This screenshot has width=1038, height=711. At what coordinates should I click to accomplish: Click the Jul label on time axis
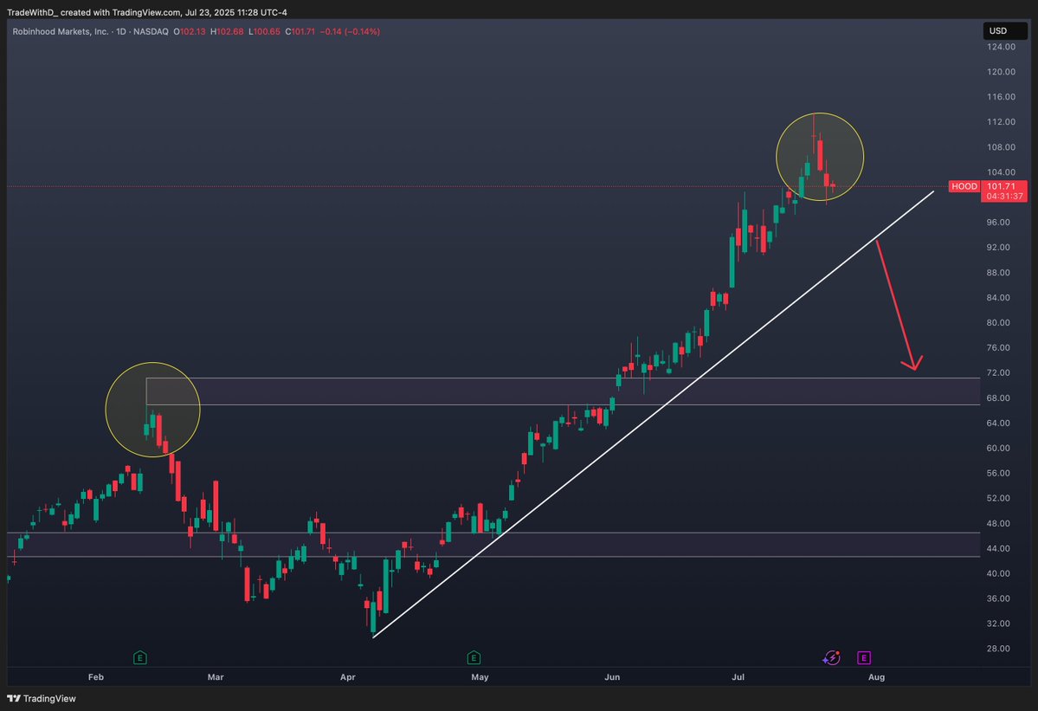738,677
